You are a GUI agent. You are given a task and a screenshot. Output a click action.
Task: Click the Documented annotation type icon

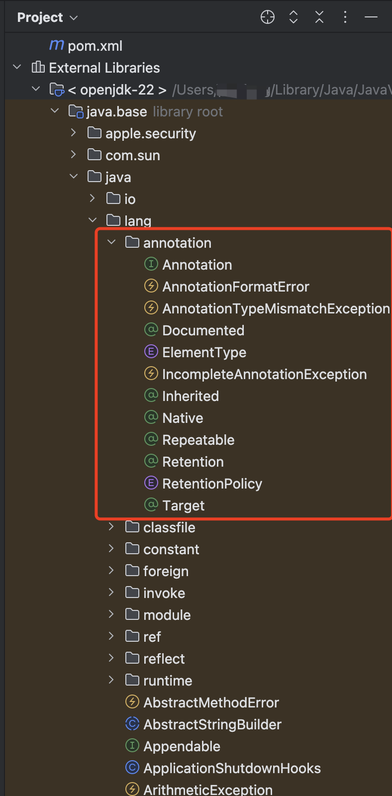[151, 330]
